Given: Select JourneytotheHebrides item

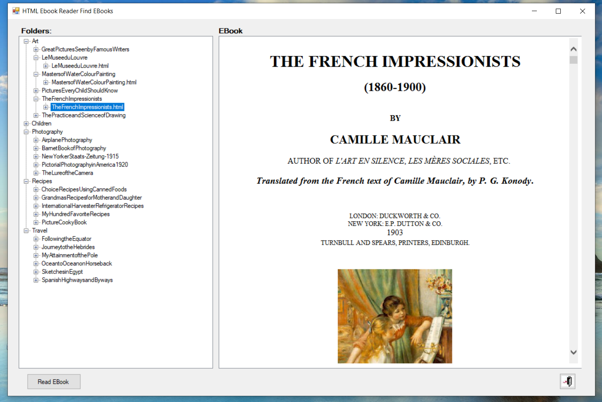Looking at the screenshot, I should pos(68,247).
